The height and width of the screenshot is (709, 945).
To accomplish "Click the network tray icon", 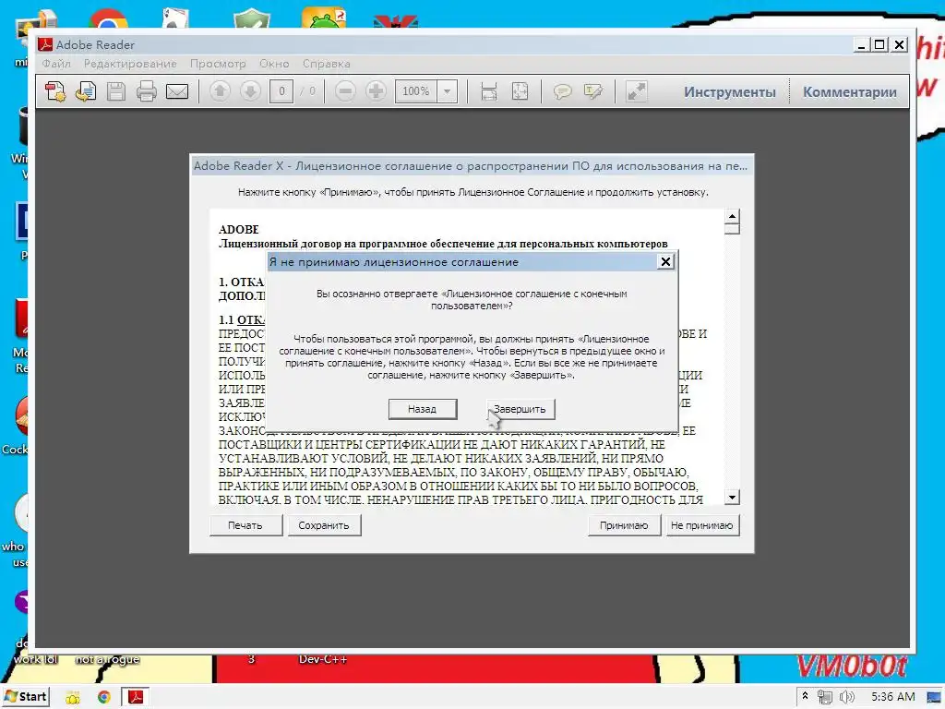I will pos(825,697).
